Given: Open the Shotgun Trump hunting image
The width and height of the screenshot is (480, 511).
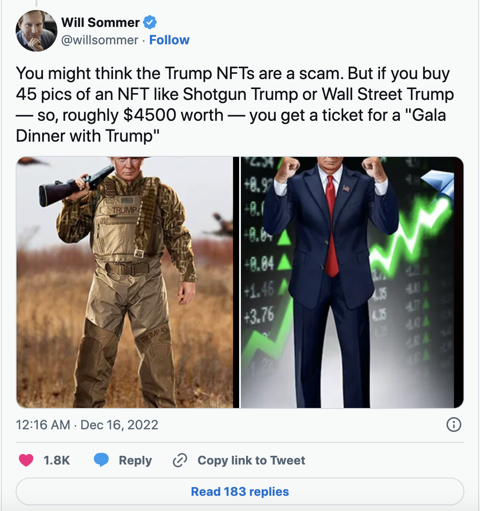Looking at the screenshot, I should [x=125, y=282].
